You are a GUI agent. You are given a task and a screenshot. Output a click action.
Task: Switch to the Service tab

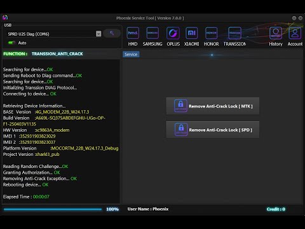point(131,54)
